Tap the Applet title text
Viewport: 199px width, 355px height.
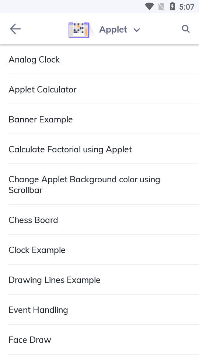coord(113,30)
